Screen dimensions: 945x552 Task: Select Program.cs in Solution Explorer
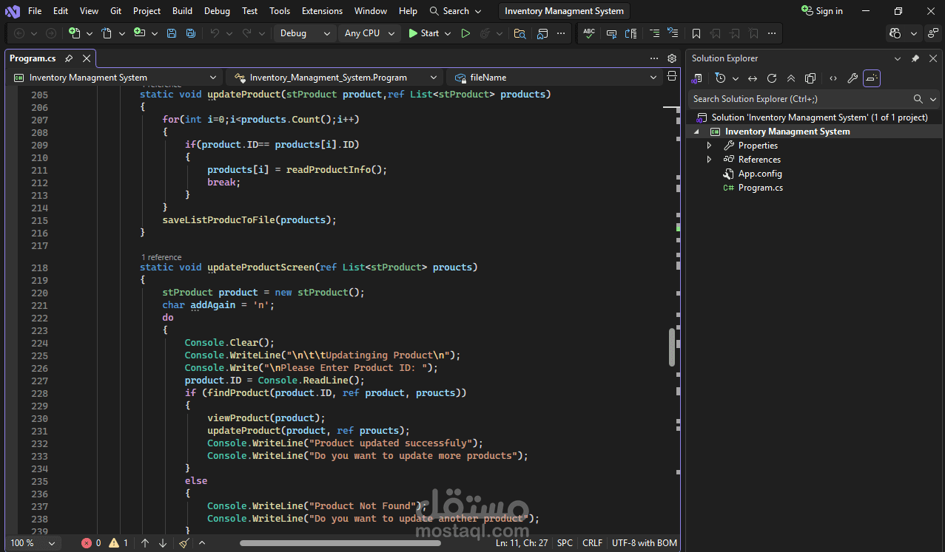tap(760, 188)
